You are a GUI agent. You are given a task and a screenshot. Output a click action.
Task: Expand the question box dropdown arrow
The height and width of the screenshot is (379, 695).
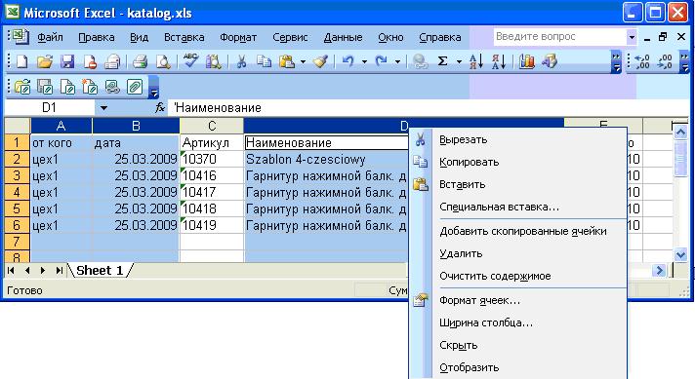pyautogui.click(x=632, y=37)
